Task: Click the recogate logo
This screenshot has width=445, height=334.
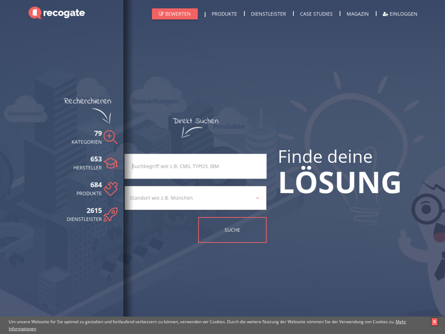Action: [57, 13]
